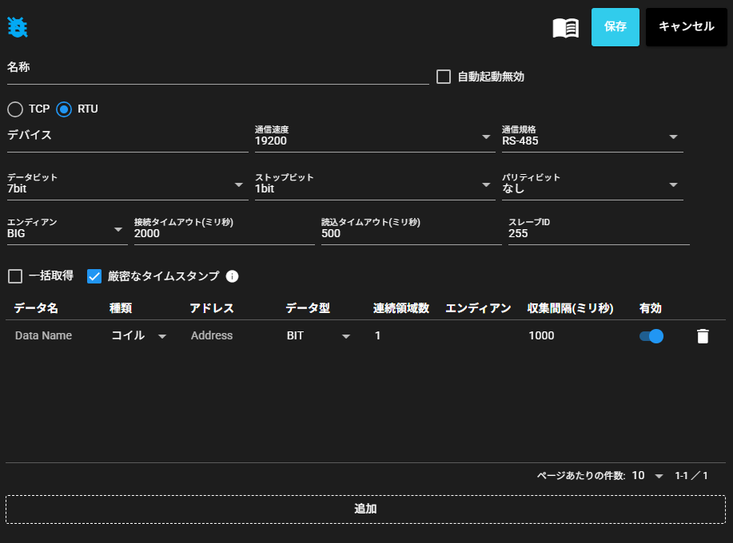Click the info icon beside 厳密なタイムスタンプ
The width and height of the screenshot is (733, 543).
tap(233, 276)
